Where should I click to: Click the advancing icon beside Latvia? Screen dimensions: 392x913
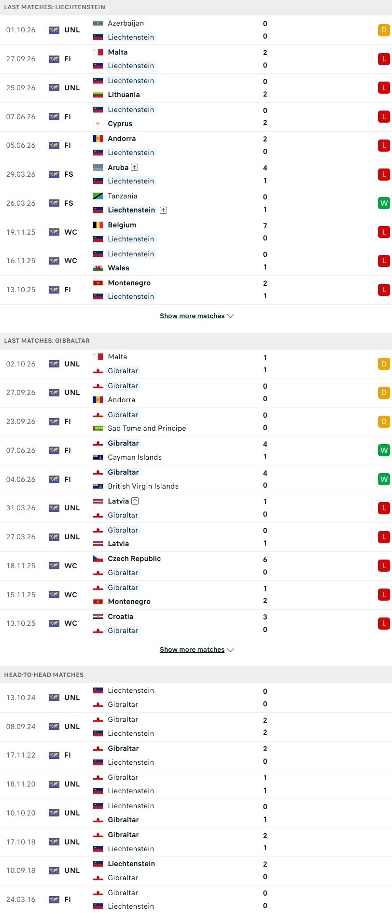[135, 501]
